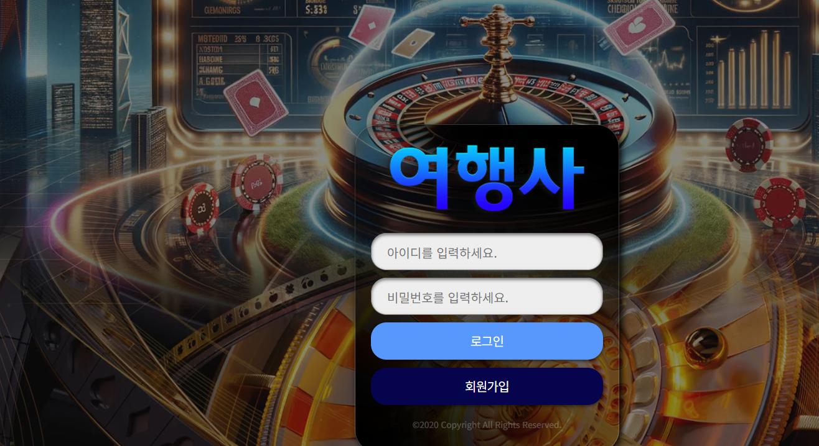
Task: Click the 아이디를 입력하세요 username field
Action: [487, 252]
